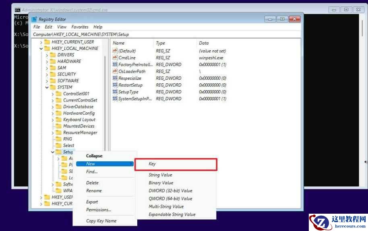The height and width of the screenshot is (231, 368).
Task: Click the SOFTWARE folder icon
Action: point(53,80)
